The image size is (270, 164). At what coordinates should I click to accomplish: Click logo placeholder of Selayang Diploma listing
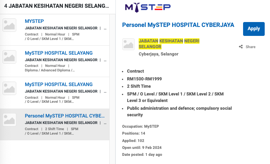(9, 57)
